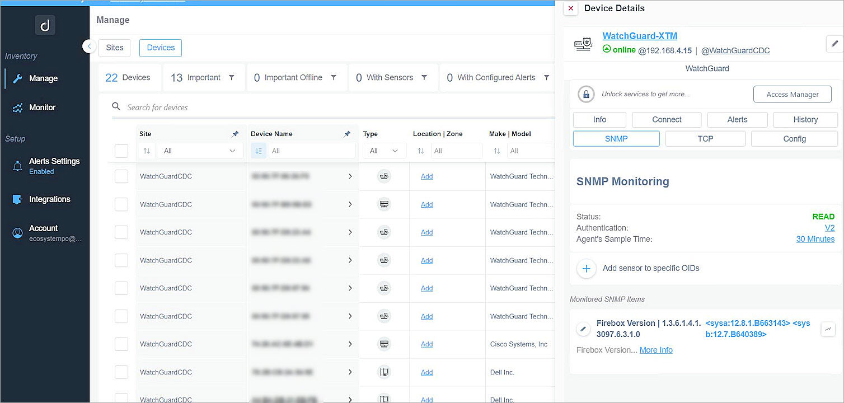Image resolution: width=844 pixels, height=403 pixels.
Task: Switch to the TCP tab
Action: (705, 139)
